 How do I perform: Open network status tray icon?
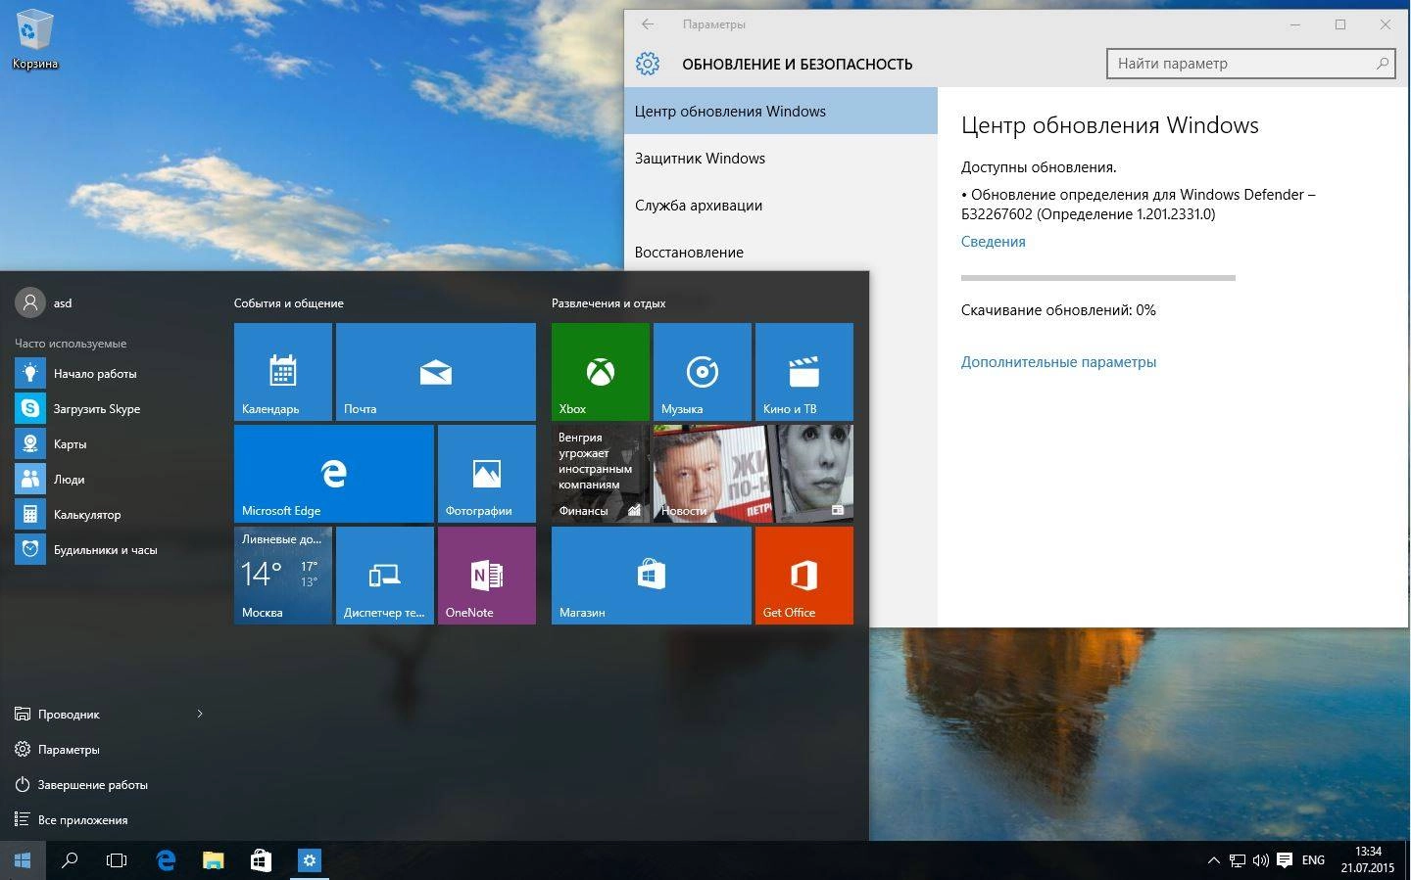pyautogui.click(x=1238, y=861)
